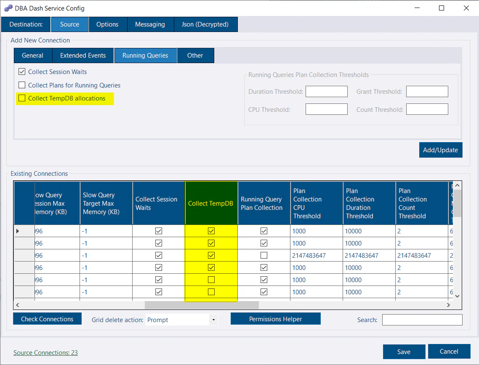The width and height of the screenshot is (479, 365).
Task: Uncheck Collect Session Waits
Action: [x=22, y=71]
